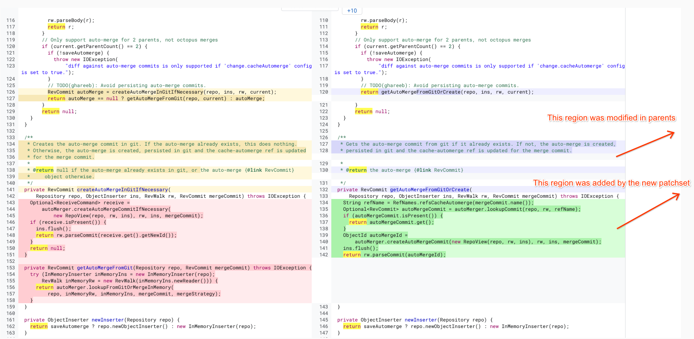Click the partially hidden expand button beside +10

pos(309,9)
